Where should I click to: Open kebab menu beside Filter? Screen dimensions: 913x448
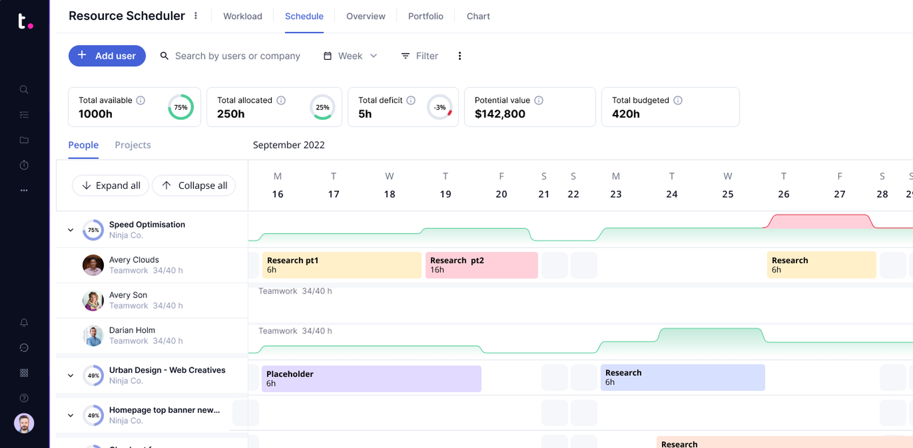point(459,56)
